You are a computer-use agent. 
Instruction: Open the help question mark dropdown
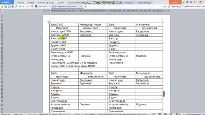coord(195,2)
